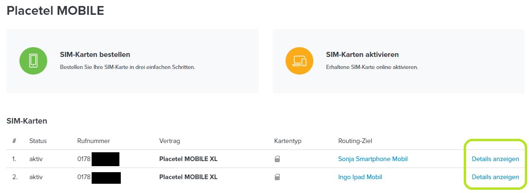The width and height of the screenshot is (529, 193).
Task: Open the Ingo Ipad Mobil routing target
Action: (360, 177)
